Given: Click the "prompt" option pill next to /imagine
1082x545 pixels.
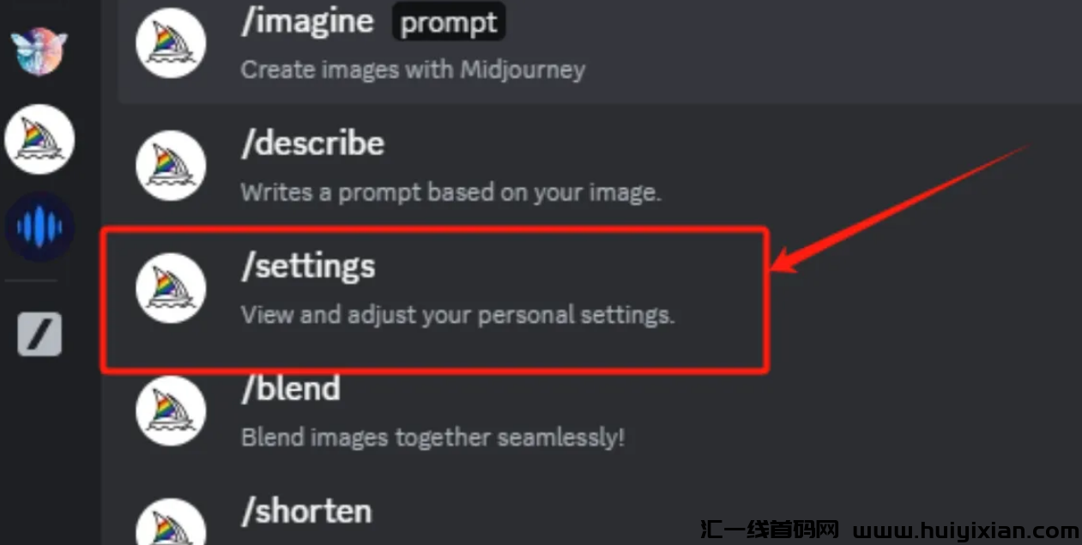Looking at the screenshot, I should pyautogui.click(x=449, y=22).
